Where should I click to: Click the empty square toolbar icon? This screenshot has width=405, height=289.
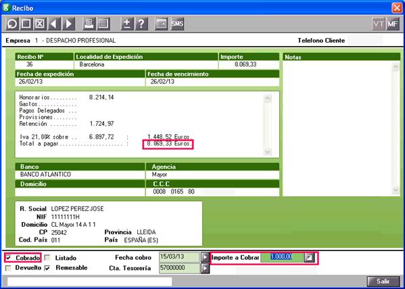point(26,24)
